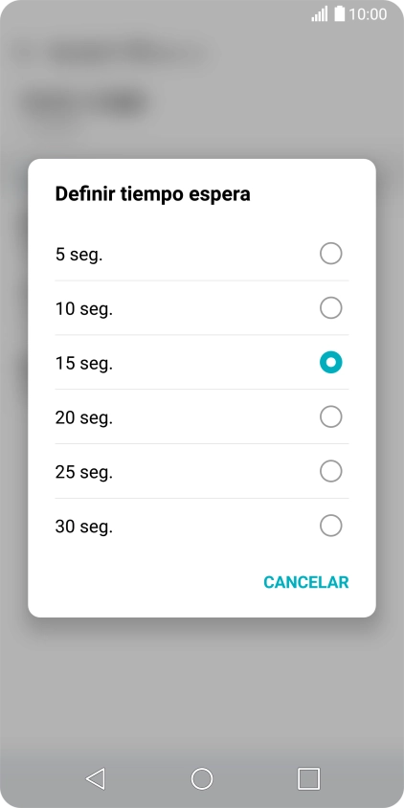404x808 pixels.
Task: Select the 5 seg. radio button
Action: [331, 254]
